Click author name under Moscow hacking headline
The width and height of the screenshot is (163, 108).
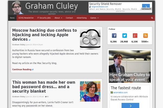pyautogui.click(x=19, y=45)
